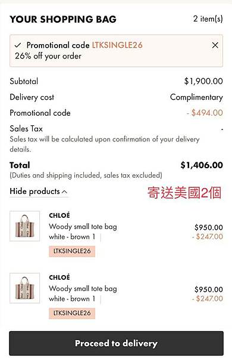Click LTKSINGLE26 tag on first product
Screen dimensions: 232x358
[72, 251]
